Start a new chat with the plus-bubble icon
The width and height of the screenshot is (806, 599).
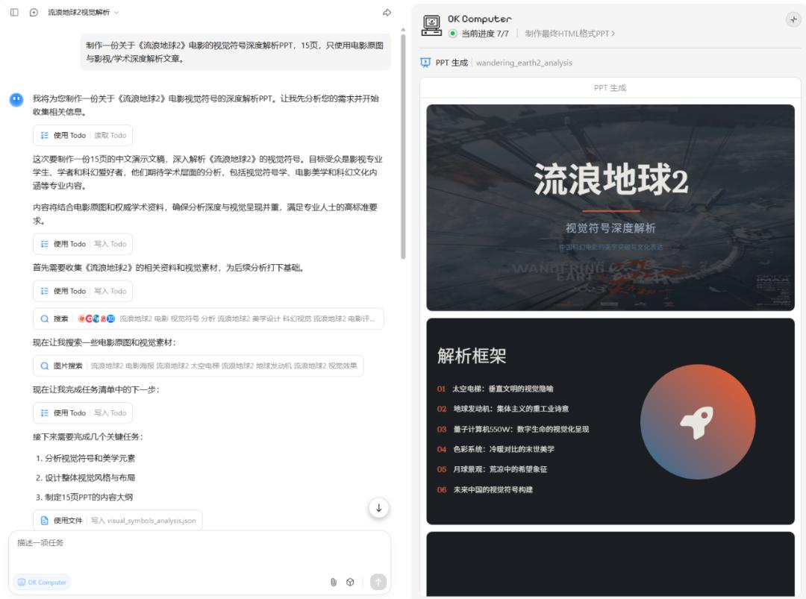(34, 13)
